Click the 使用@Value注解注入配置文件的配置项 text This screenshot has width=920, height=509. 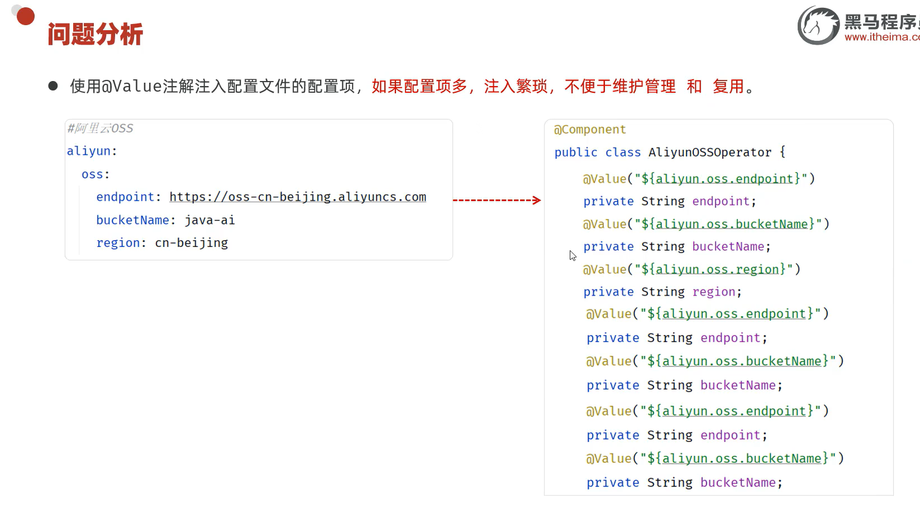[212, 87]
